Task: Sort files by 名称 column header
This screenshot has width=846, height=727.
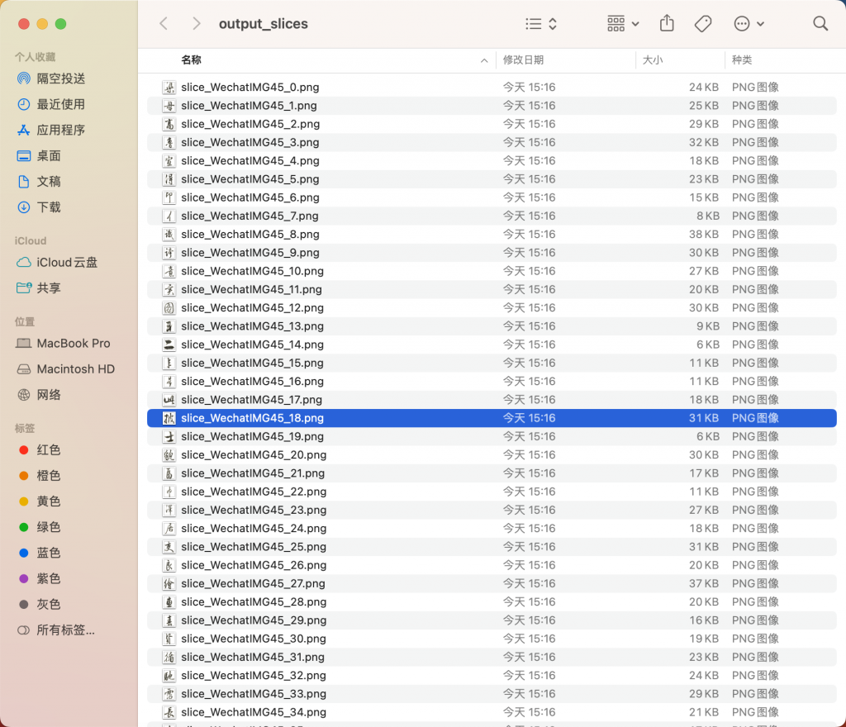Action: pyautogui.click(x=192, y=60)
